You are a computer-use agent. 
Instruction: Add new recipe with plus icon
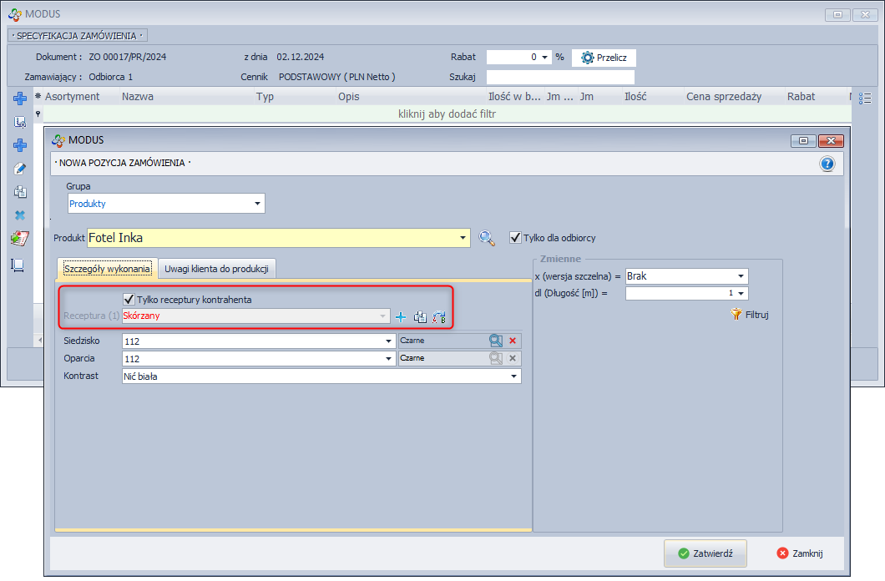[x=401, y=317]
